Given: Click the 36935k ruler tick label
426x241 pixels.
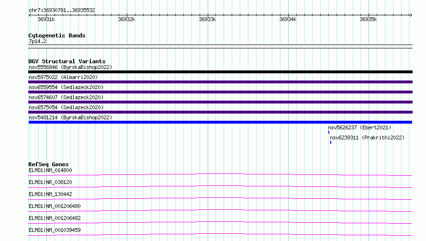Looking at the screenshot, I should pos(368,19).
